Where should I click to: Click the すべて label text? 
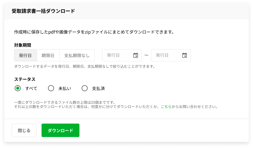pyautogui.click(x=31, y=88)
